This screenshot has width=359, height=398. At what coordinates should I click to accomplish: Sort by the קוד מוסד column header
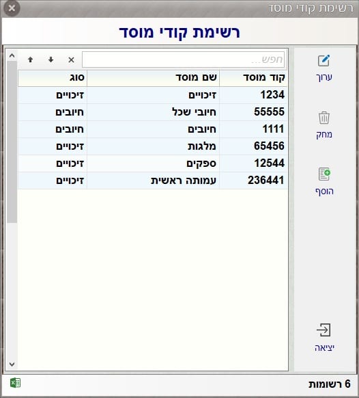point(253,78)
